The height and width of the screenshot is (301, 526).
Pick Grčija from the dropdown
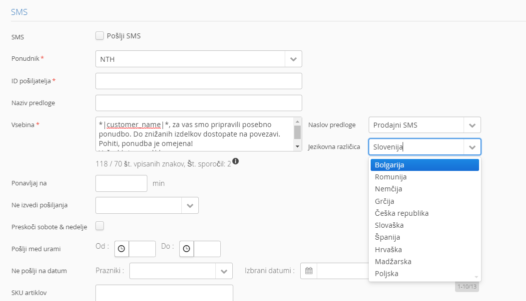[x=425, y=201]
